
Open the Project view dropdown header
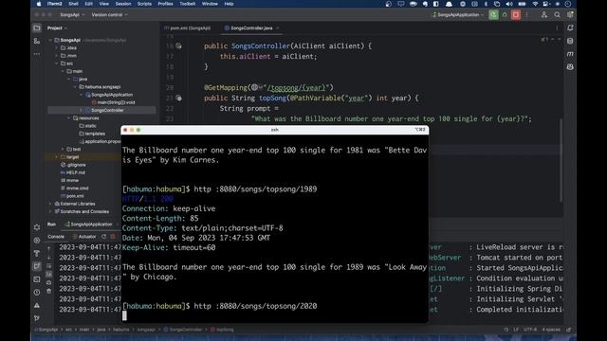57,27
